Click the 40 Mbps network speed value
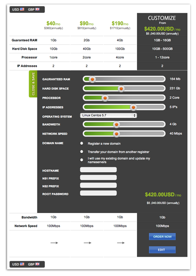Viewport: 196px width, 276px height. 176,133
